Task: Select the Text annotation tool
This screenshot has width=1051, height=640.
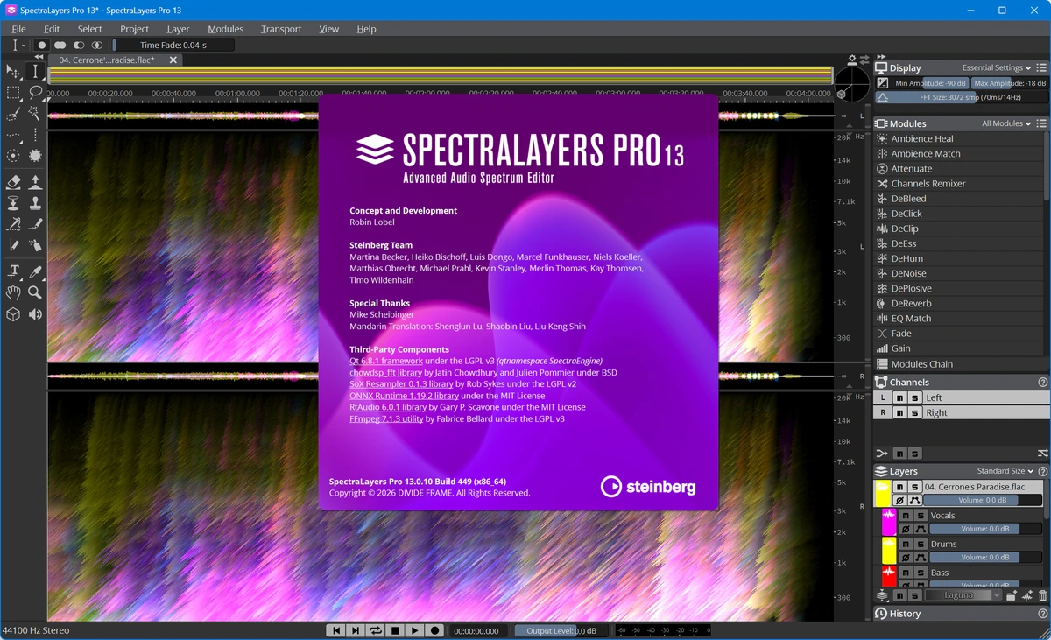Action: point(13,271)
